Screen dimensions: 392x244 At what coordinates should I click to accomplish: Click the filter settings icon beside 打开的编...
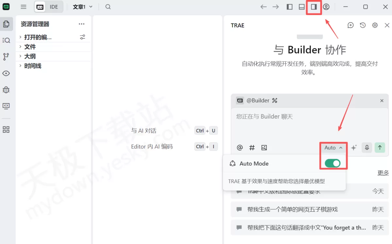pos(83,37)
